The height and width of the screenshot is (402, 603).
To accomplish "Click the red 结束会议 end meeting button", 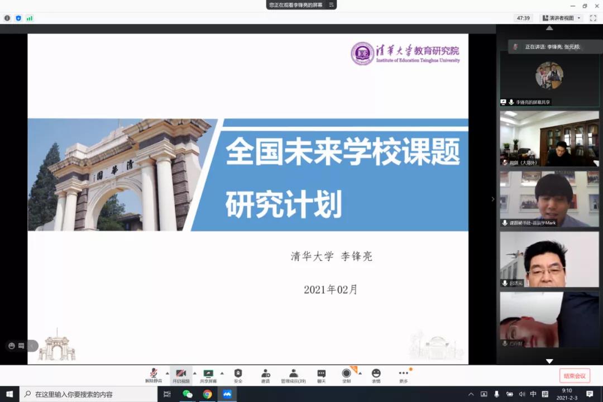I will 575,376.
